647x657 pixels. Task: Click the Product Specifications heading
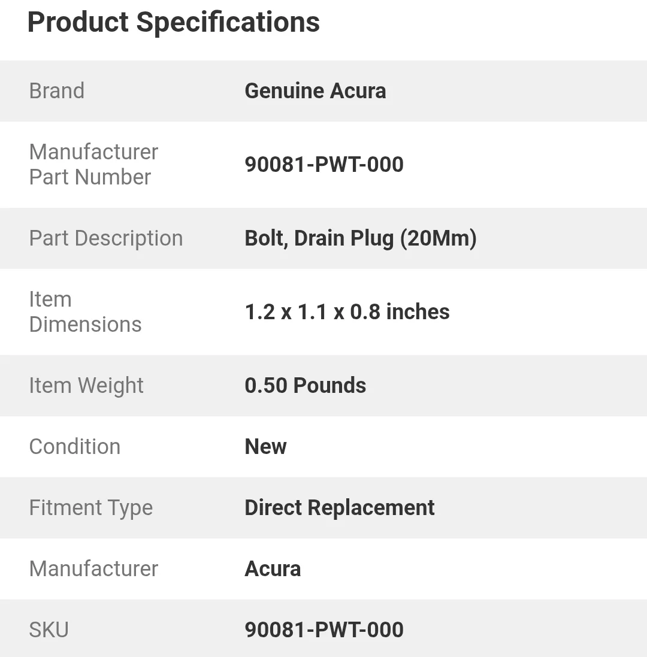tap(174, 23)
